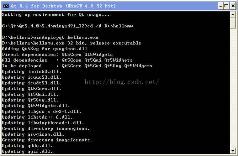The image size is (238, 156).
Task: Click the vertical scrollbar thumb
Action: [x=233, y=23]
